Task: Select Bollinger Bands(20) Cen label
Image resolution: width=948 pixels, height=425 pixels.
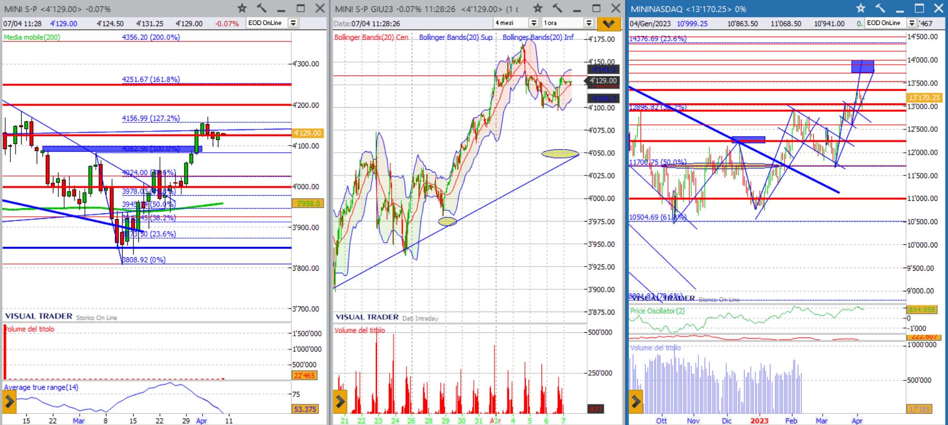Action: [371, 37]
